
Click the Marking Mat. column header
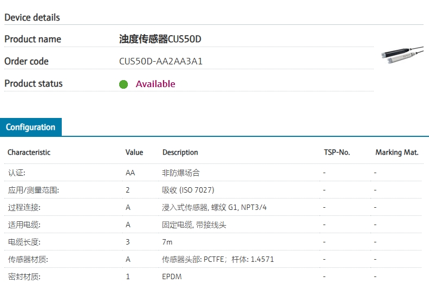(397, 153)
